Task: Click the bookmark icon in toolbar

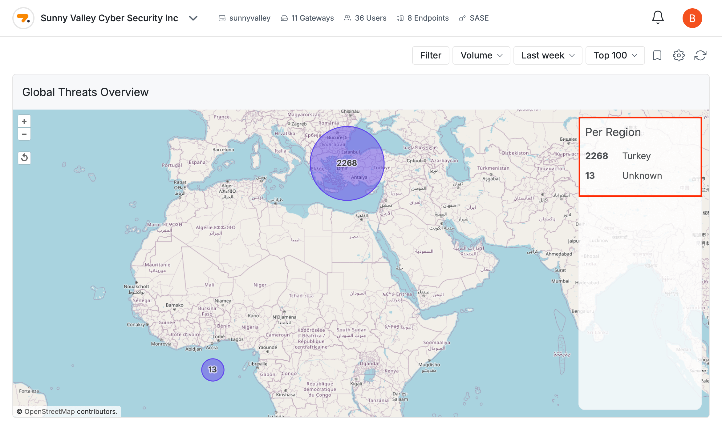Action: [657, 55]
